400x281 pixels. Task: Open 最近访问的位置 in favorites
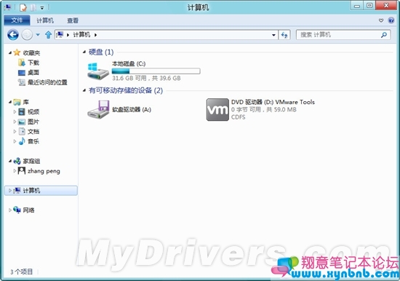[x=47, y=82]
